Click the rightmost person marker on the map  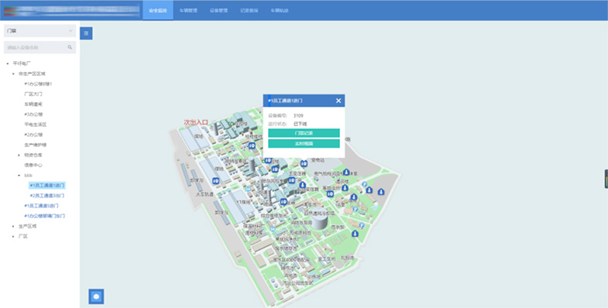click(381, 192)
